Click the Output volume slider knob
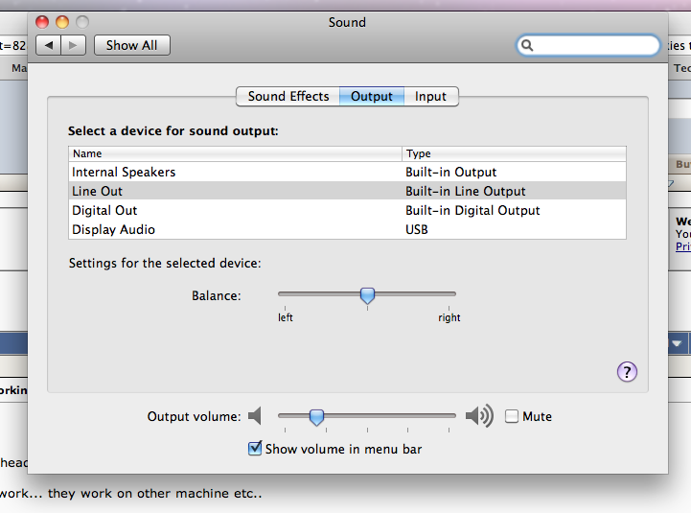Image resolution: width=691 pixels, height=513 pixels. coord(316,416)
